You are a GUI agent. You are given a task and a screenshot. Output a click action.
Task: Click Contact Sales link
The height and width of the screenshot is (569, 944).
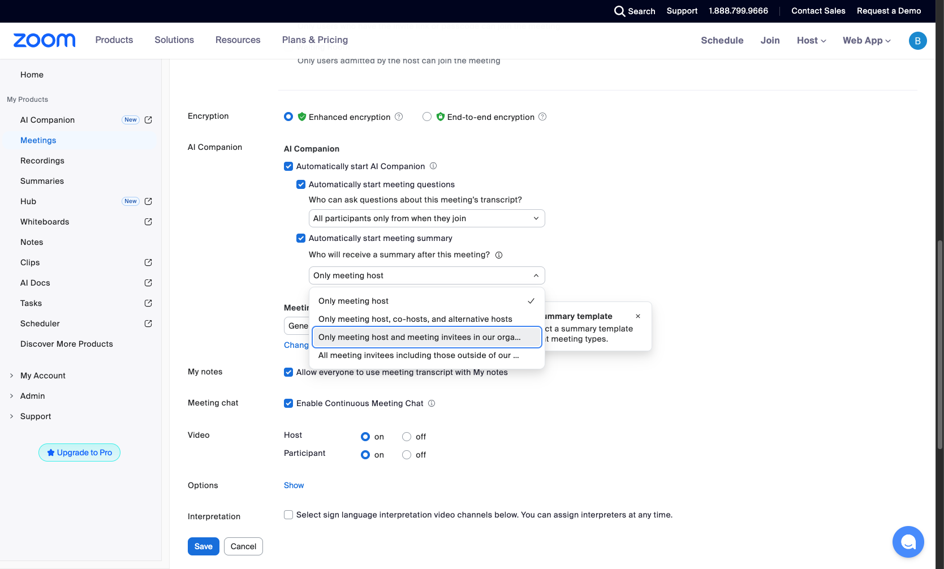click(x=818, y=11)
